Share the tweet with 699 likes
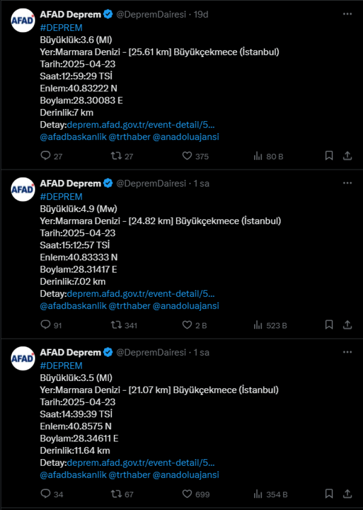The height and width of the screenshot is (510, 363). [x=347, y=494]
